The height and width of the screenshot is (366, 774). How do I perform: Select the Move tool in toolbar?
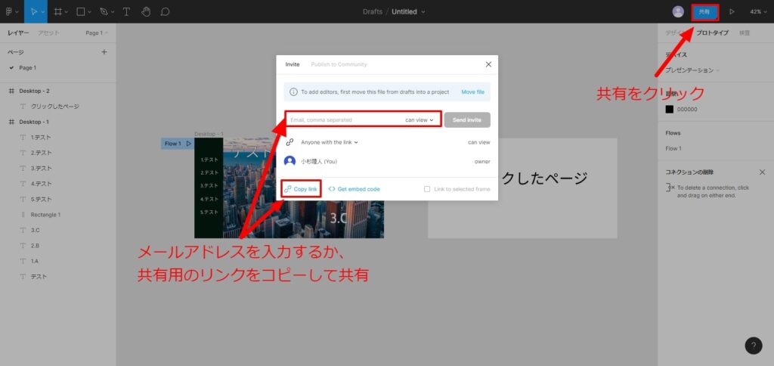[x=32, y=11]
